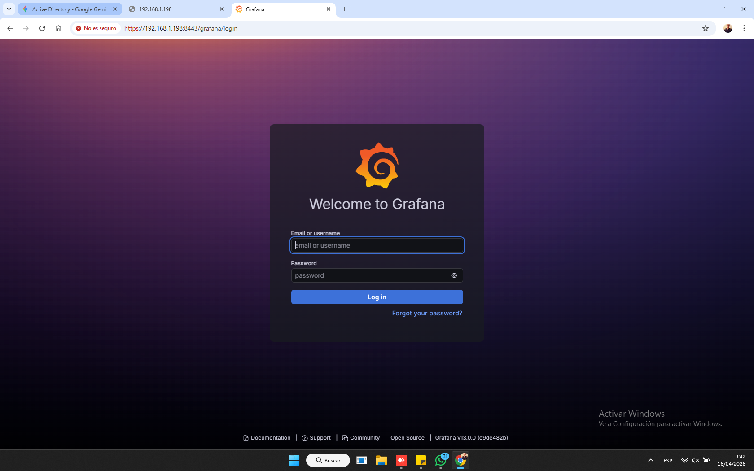Show hidden system tray icons
This screenshot has width=754, height=471.
650,460
